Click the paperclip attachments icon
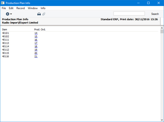164x122 pixels. pos(44,14)
